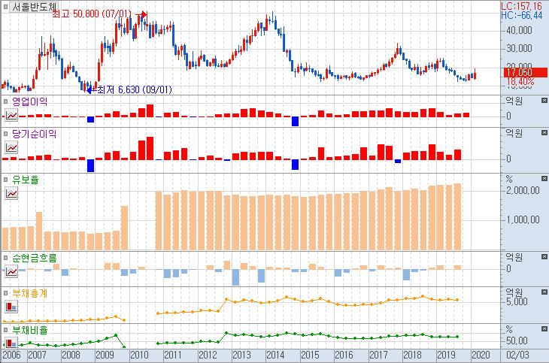Select the 2018 mark on the time axis

click(412, 355)
